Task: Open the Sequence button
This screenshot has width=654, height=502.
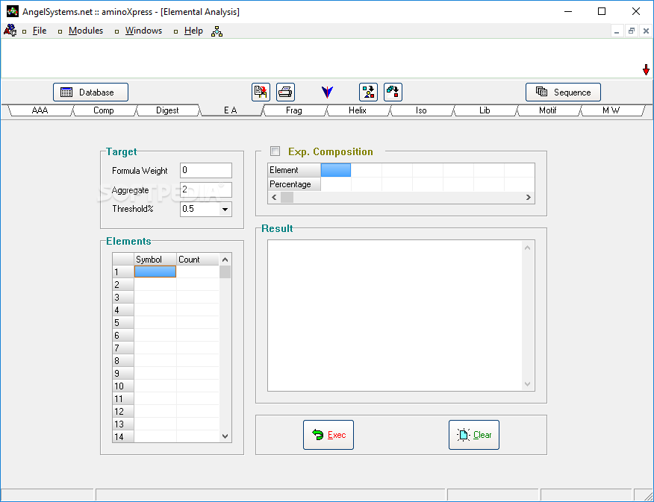Action: [563, 92]
